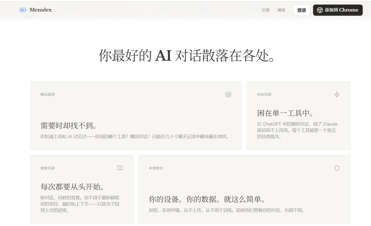Click the 难以找到 card label
The image size is (371, 226).
(47, 94)
